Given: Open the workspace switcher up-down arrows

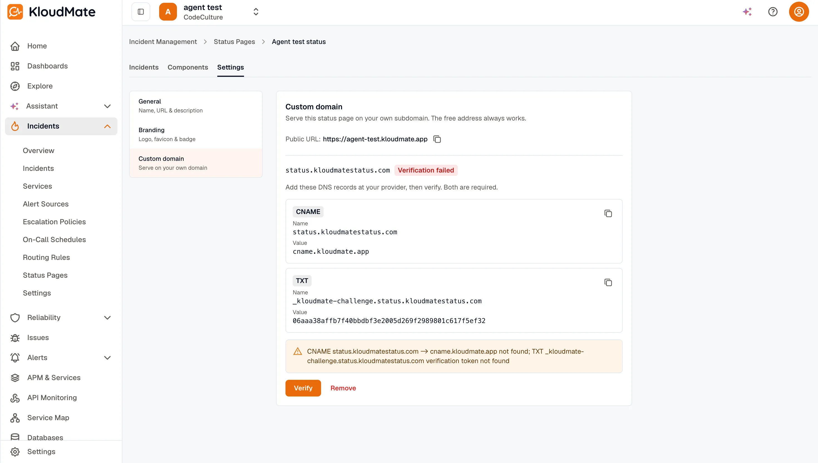Looking at the screenshot, I should tap(256, 12).
